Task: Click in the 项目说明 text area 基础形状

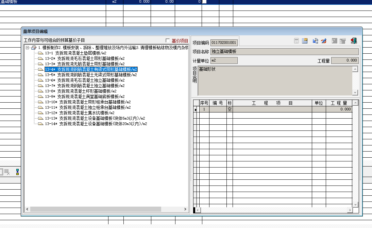Action: [275, 81]
